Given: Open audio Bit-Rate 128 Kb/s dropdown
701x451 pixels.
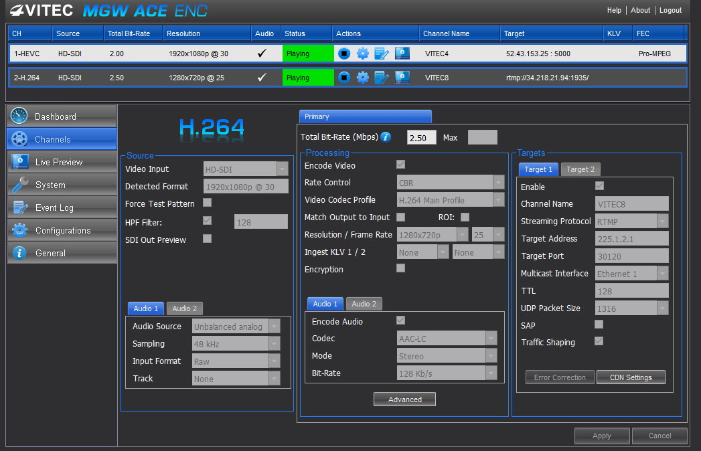Looking at the screenshot, I should point(447,373).
